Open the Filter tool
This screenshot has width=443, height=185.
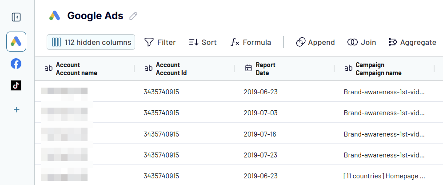pos(160,42)
